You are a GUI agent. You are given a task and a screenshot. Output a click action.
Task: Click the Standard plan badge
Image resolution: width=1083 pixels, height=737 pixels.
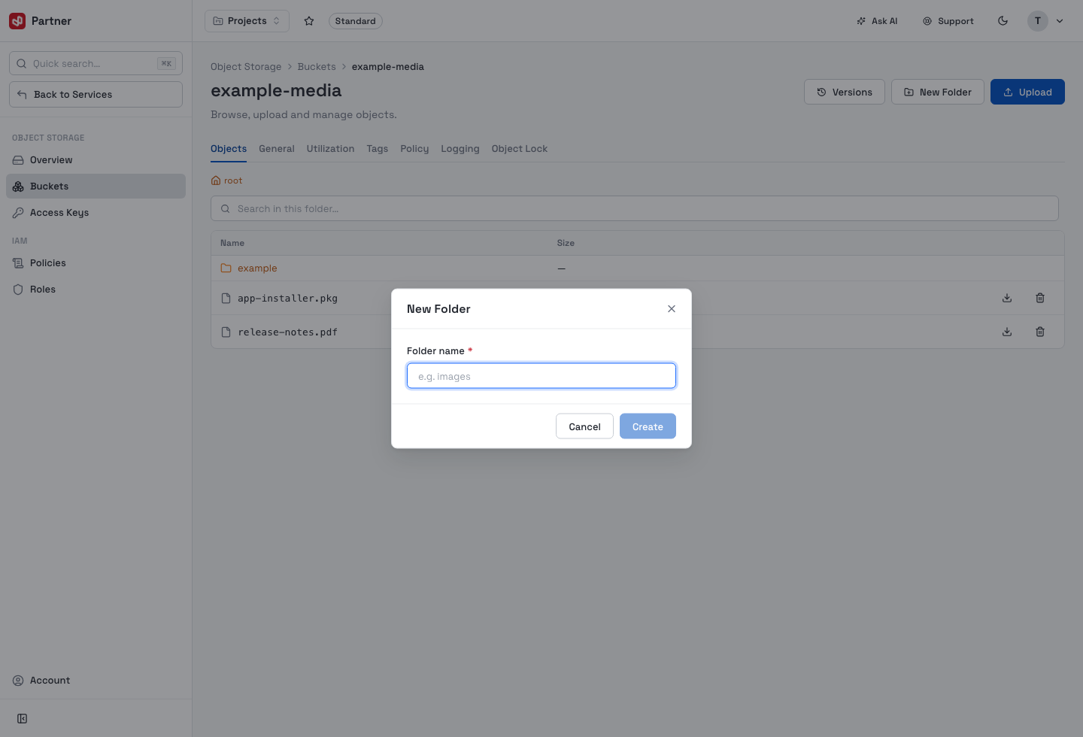(x=355, y=21)
